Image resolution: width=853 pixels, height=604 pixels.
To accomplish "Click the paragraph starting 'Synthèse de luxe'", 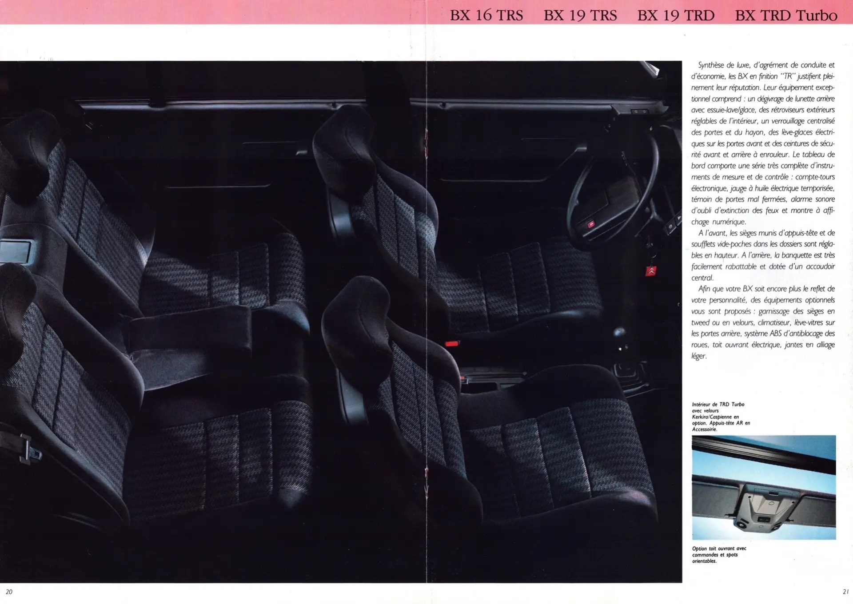I will 763,143.
